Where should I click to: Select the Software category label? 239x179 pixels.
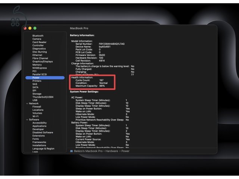coord(34,119)
